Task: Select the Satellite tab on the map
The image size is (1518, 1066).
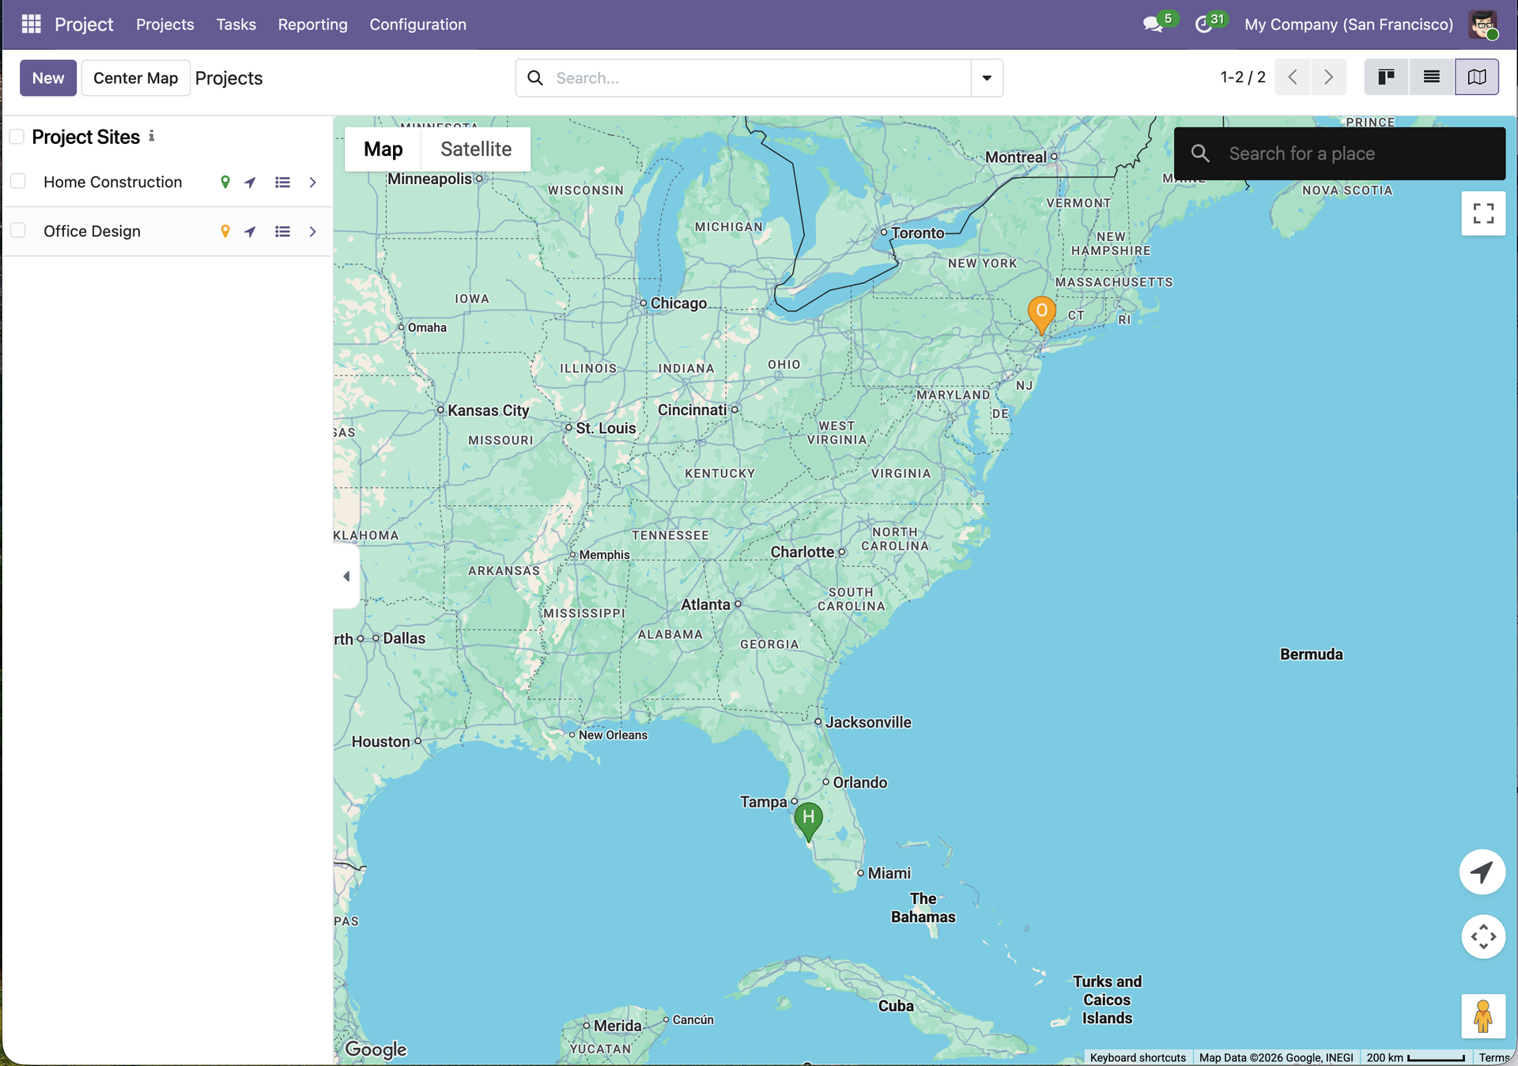Action: tap(476, 149)
